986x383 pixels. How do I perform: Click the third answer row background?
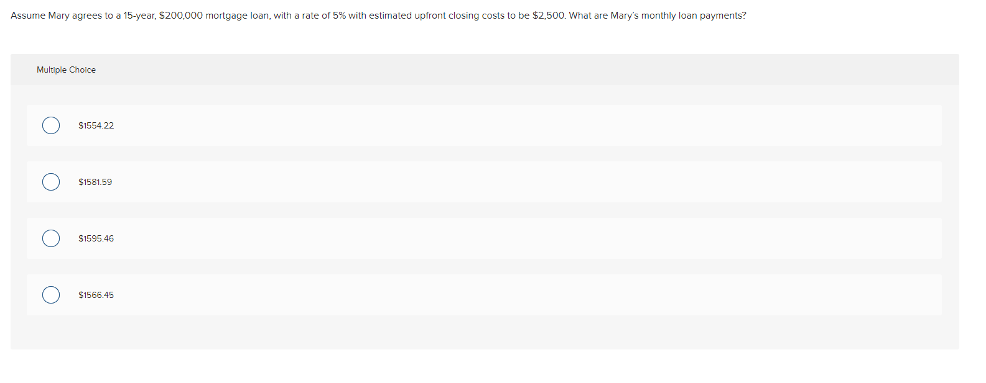[435, 238]
